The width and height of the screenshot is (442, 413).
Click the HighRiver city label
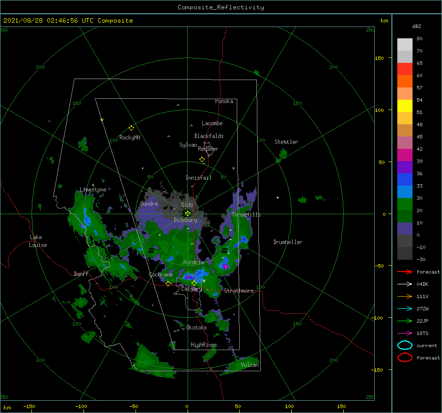click(204, 345)
